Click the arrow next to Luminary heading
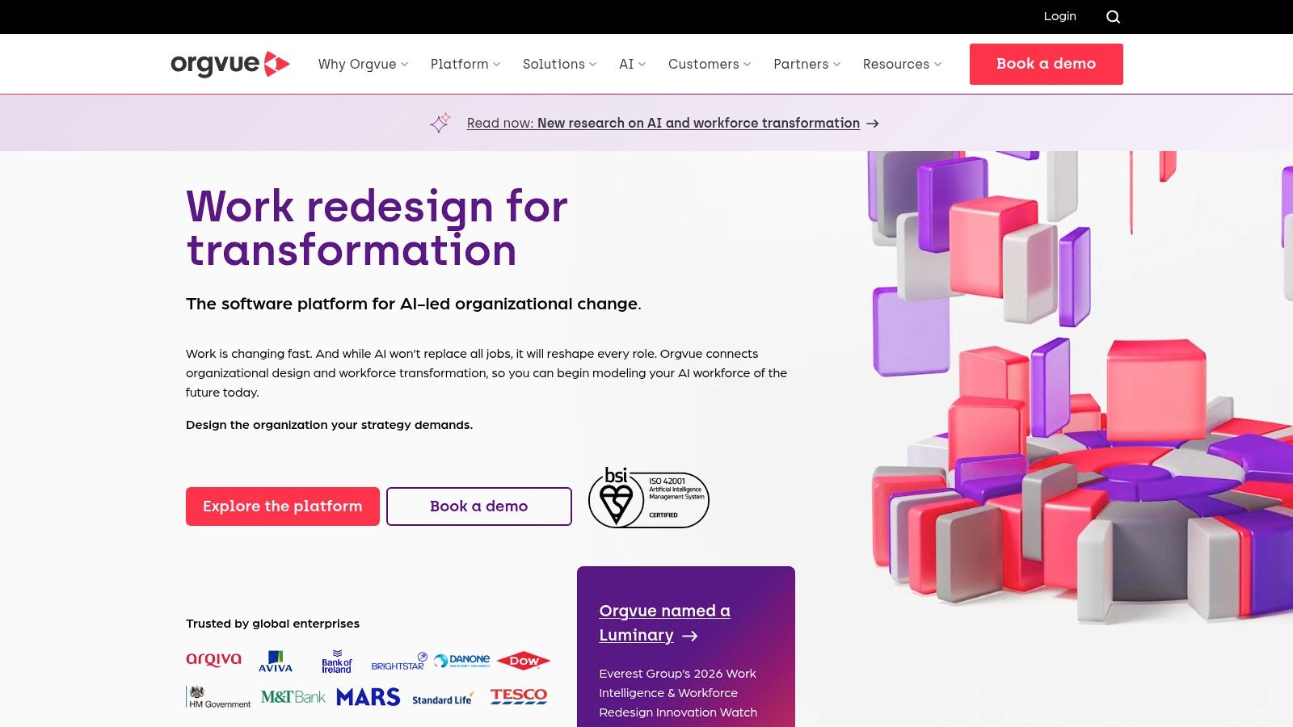This screenshot has height=727, width=1293. point(690,637)
